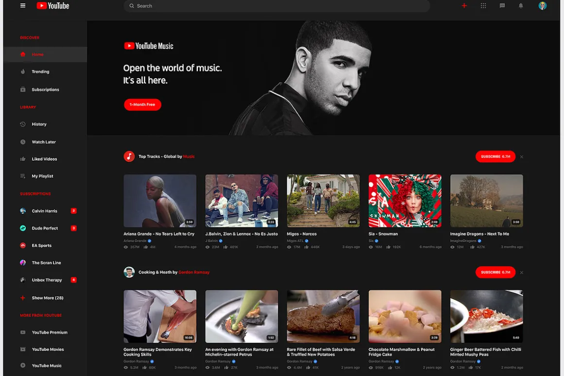
Task: Open the ImagineDragons channel name
Action: pyautogui.click(x=463, y=241)
